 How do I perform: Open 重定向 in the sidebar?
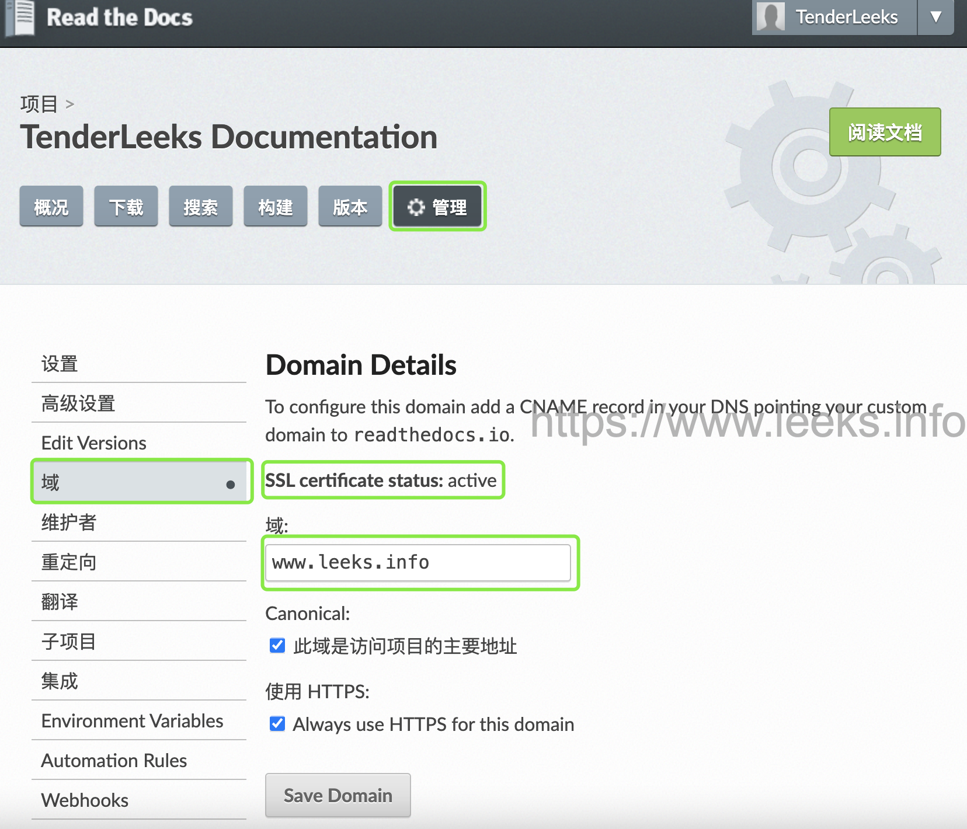[x=139, y=562]
